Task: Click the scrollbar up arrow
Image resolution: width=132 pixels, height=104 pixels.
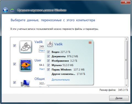Action: tap(127, 39)
